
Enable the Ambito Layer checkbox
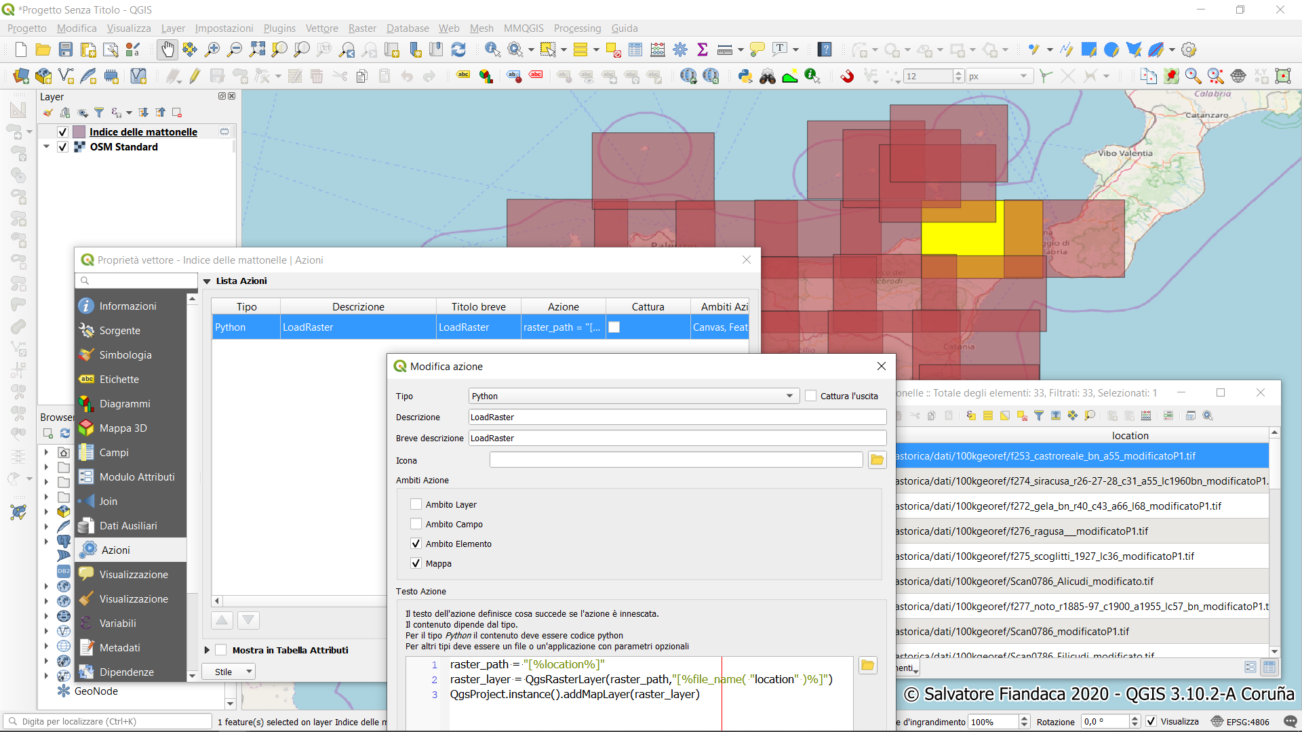pyautogui.click(x=416, y=504)
